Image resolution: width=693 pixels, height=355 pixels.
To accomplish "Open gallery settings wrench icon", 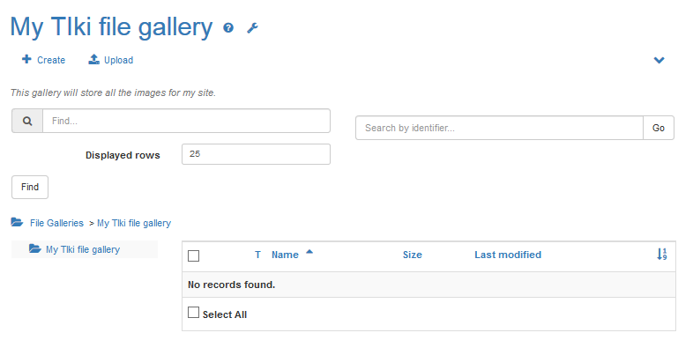I will tap(252, 28).
